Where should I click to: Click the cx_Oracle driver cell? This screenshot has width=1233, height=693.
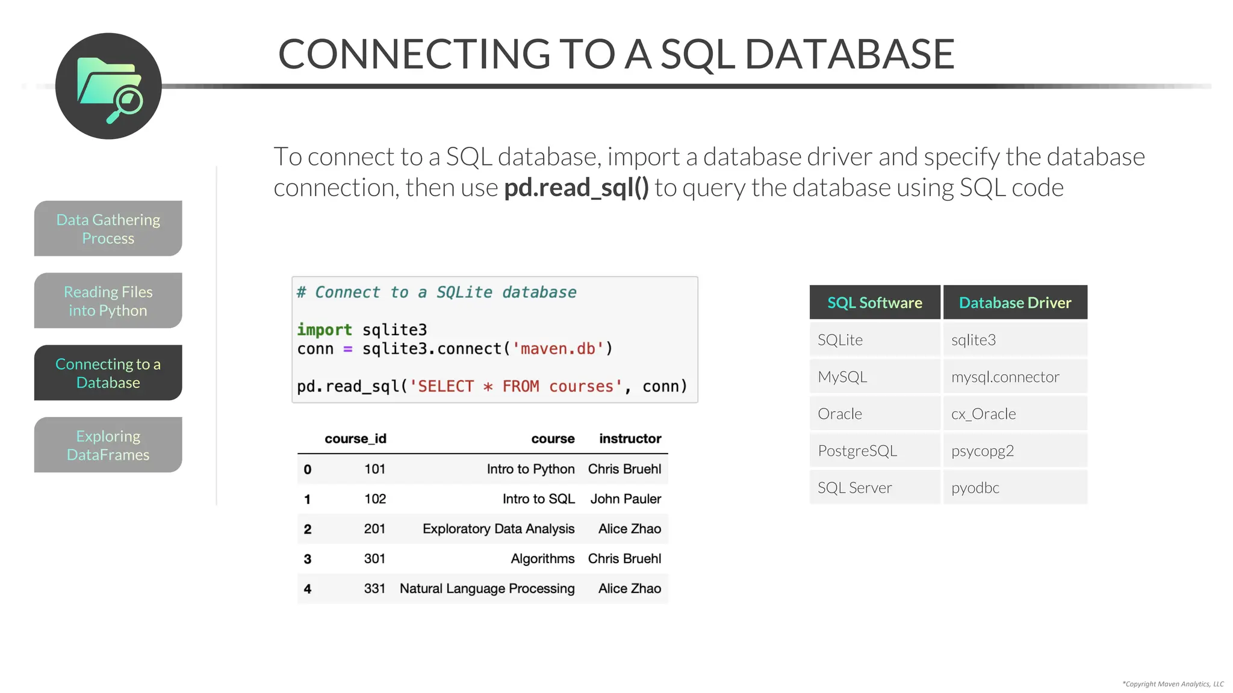click(1015, 414)
